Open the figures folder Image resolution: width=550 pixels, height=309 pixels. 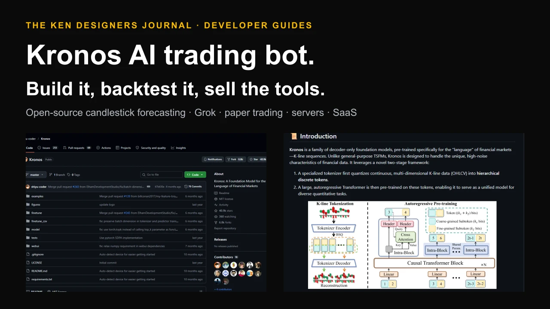pos(36,205)
